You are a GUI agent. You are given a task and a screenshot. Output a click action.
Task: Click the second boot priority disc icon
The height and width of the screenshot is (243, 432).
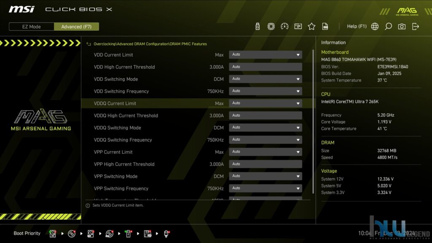pos(72,234)
